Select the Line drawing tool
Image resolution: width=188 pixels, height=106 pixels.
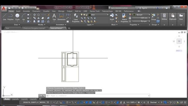point(4,17)
